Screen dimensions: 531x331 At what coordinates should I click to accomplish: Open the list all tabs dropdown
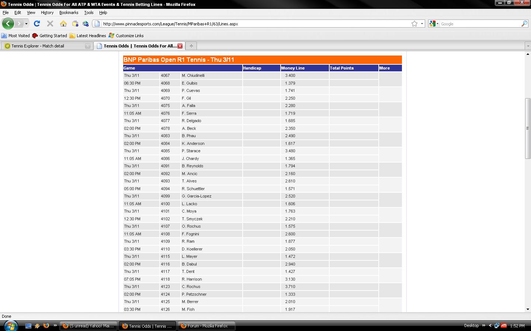[528, 46]
